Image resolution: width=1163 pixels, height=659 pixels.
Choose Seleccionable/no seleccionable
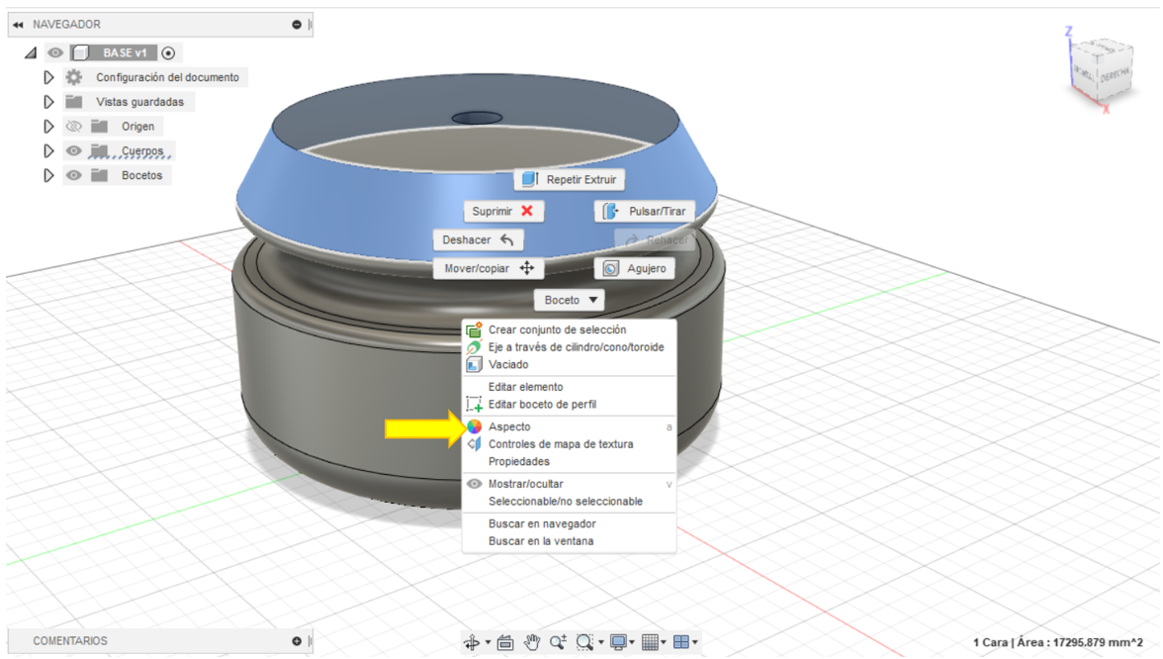(x=569, y=501)
